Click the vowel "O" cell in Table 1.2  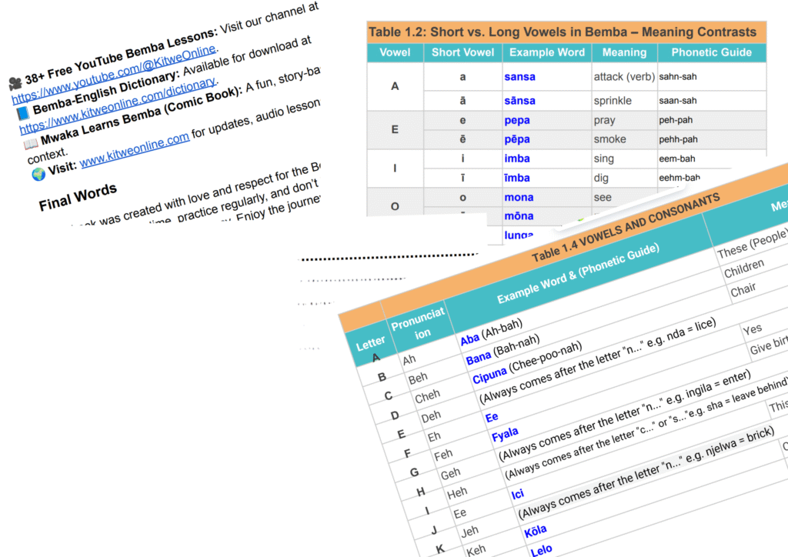(x=395, y=206)
